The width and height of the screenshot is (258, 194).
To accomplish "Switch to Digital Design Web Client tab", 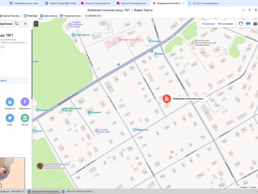I will click(60, 3).
